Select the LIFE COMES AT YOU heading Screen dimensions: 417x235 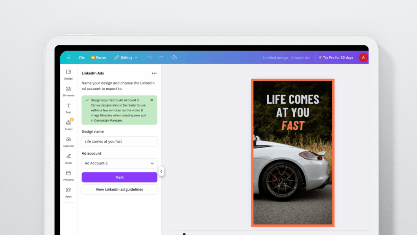[x=293, y=106]
